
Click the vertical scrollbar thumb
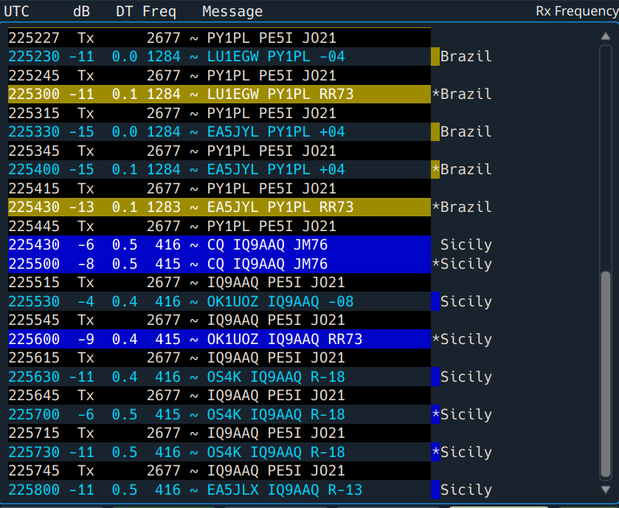pyautogui.click(x=606, y=373)
